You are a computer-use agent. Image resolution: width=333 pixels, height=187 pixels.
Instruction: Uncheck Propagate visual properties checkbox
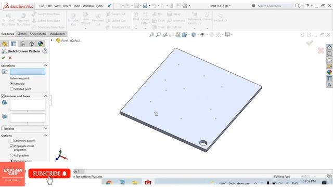tap(11, 146)
